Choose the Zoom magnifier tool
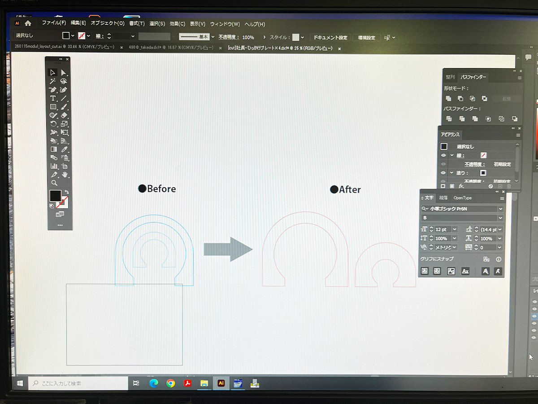 (x=54, y=183)
